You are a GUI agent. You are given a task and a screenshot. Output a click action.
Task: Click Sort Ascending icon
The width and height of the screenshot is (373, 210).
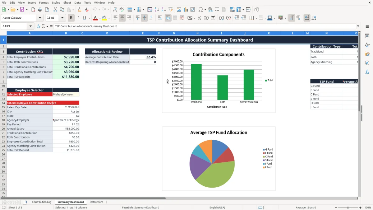(157, 10)
